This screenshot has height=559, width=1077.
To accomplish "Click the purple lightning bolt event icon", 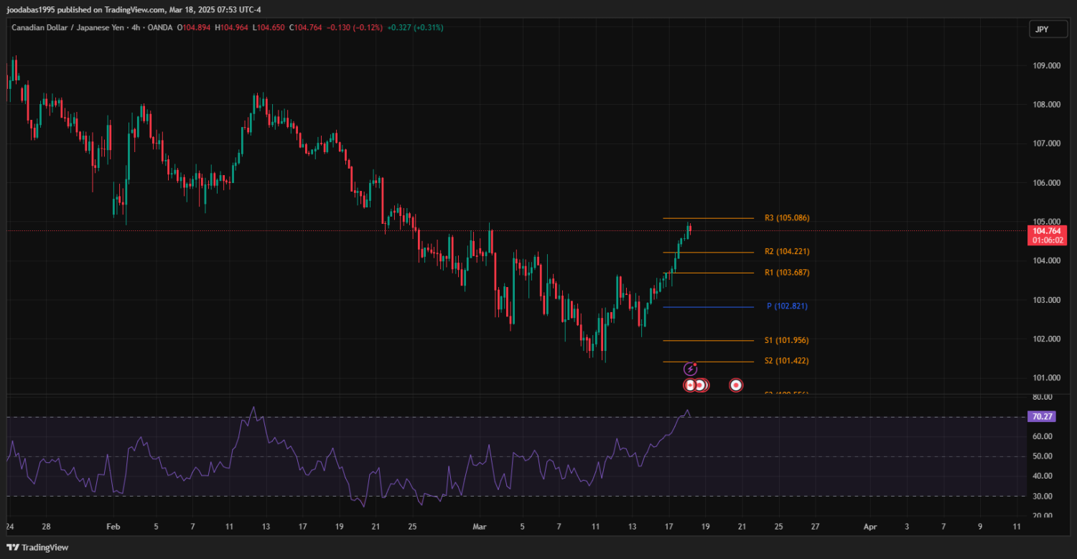I will [690, 369].
